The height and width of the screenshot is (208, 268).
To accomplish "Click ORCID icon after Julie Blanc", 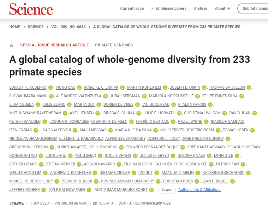I will (68, 104).
